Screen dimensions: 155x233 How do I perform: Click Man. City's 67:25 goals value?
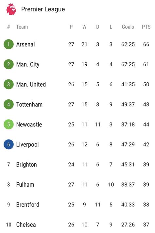(x=128, y=64)
